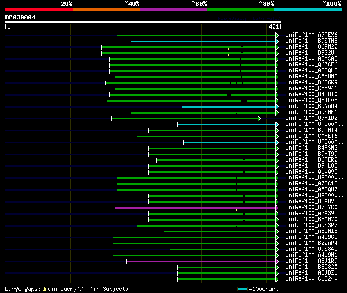The image size is (347, 293).
Task: Click the cyan alignment bar of B9STN8
Action: point(203,41)
